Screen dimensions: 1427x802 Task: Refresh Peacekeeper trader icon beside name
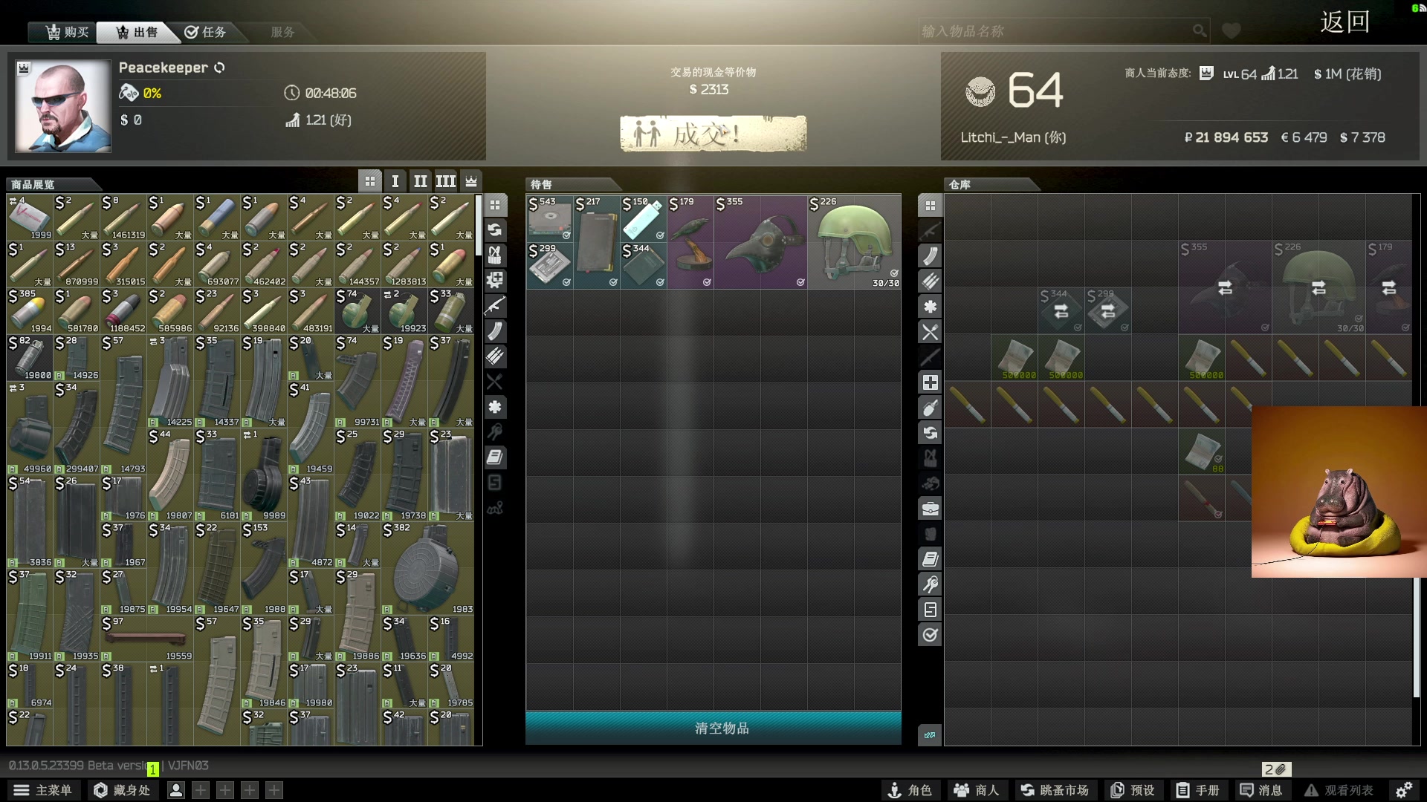point(220,68)
